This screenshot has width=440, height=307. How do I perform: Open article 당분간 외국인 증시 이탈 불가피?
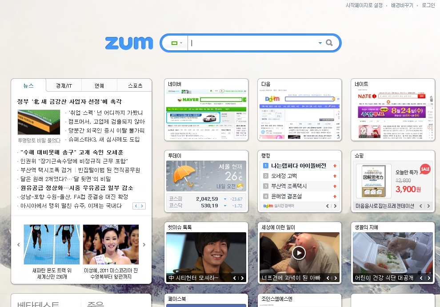[x=106, y=131]
